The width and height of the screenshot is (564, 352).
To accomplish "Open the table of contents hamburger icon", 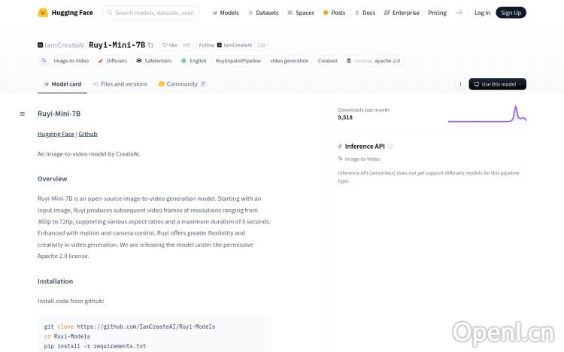I will click(23, 114).
